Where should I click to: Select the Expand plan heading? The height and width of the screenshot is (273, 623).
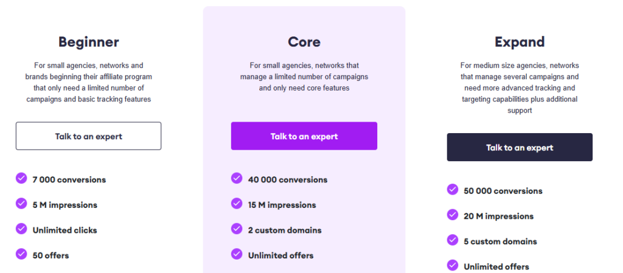click(520, 42)
